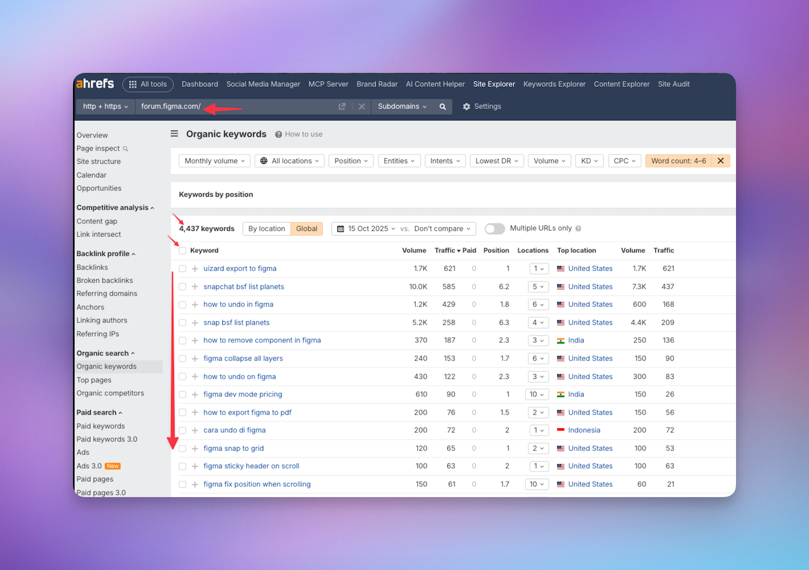Open Settings gear icon
Screen dimensions: 809x570
(467, 106)
